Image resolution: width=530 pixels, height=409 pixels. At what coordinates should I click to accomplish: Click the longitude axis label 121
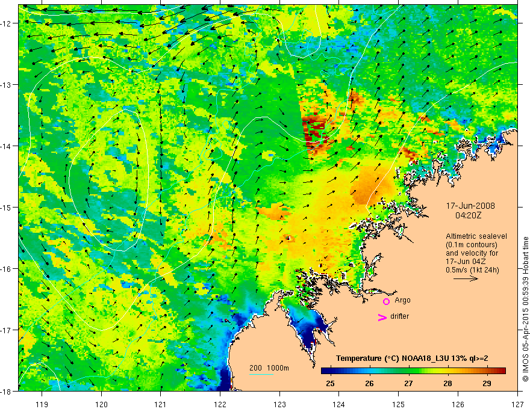pyautogui.click(x=161, y=404)
